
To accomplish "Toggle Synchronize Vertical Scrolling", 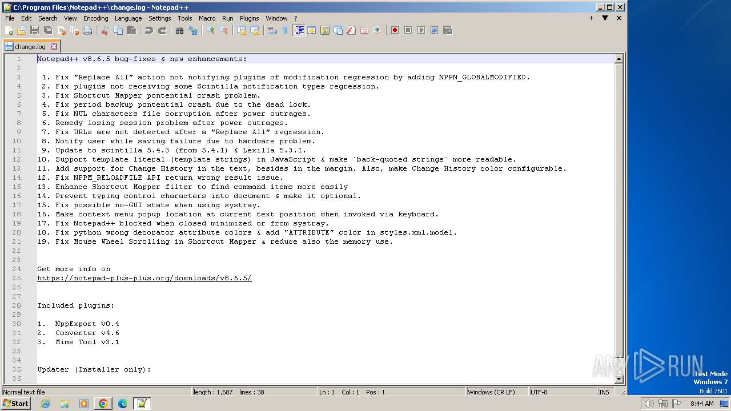I will pos(242,30).
